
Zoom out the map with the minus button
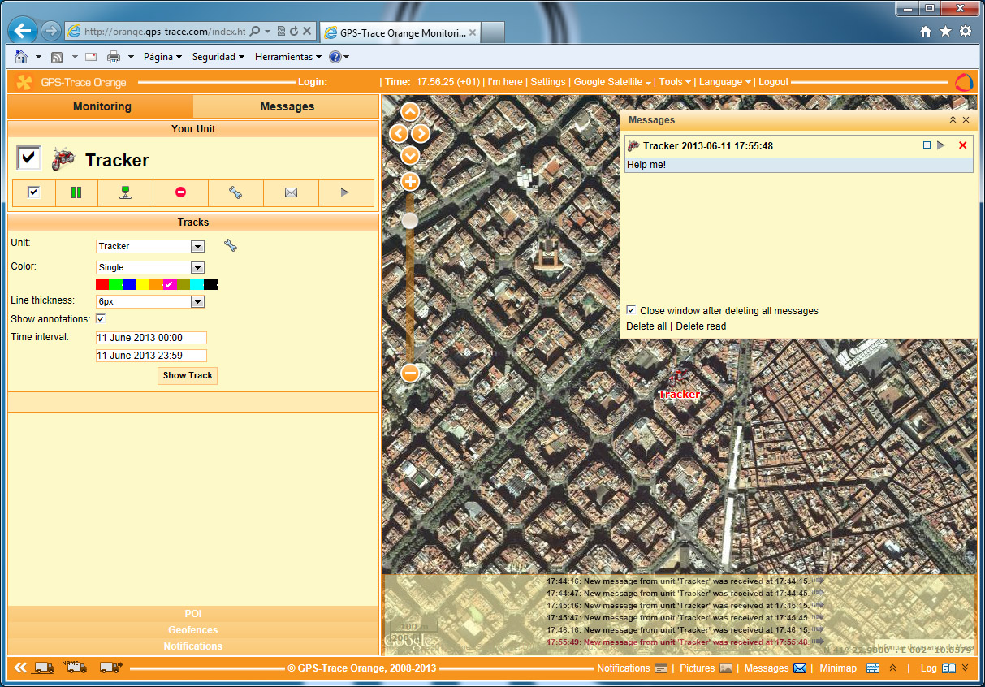click(410, 373)
